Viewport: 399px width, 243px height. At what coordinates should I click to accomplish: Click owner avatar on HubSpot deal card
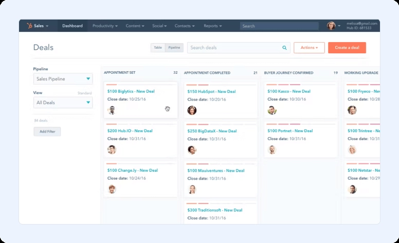192,110
